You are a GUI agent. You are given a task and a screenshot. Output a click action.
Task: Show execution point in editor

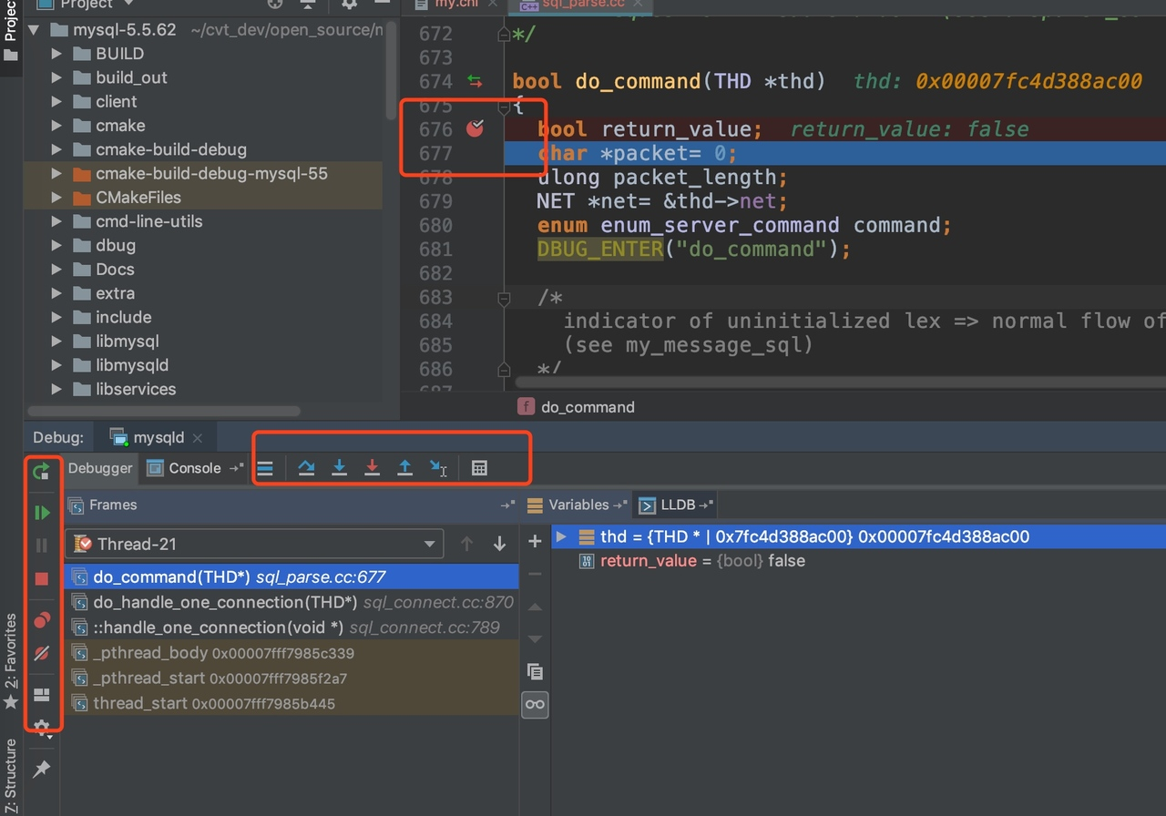pos(265,468)
